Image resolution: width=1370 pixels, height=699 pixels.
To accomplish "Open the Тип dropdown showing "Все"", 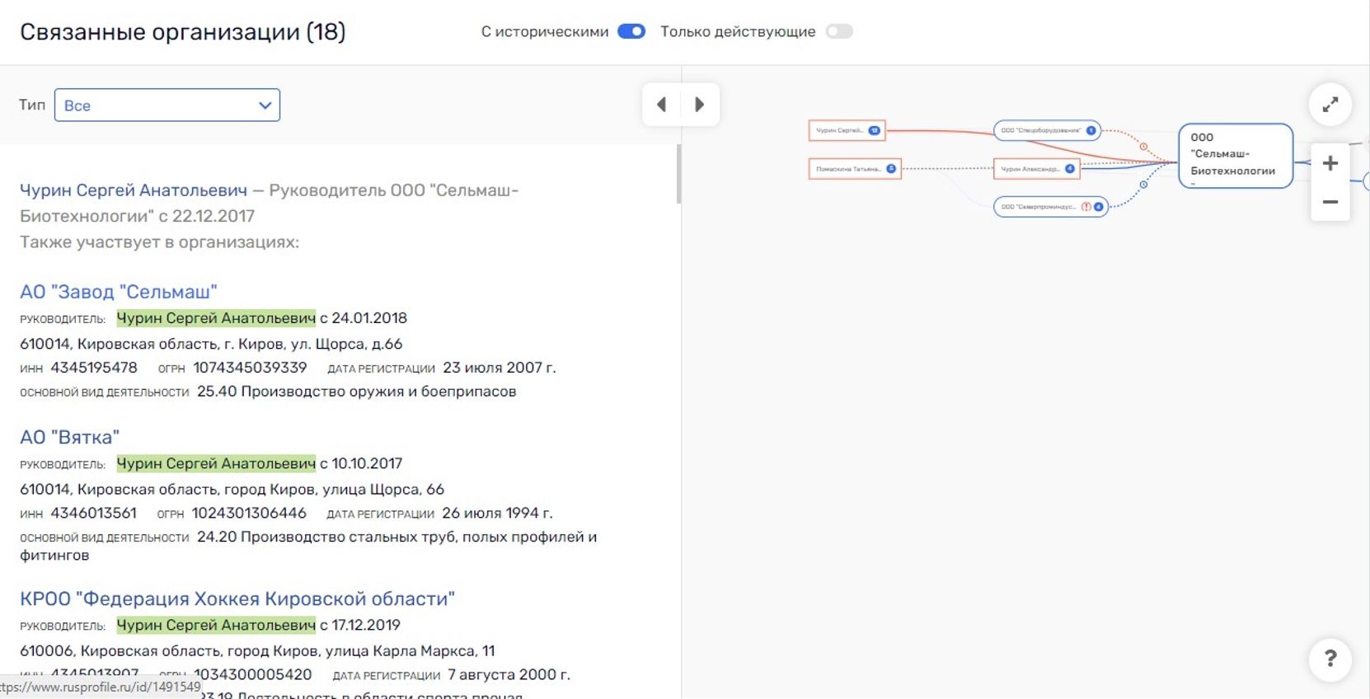I will pos(167,106).
